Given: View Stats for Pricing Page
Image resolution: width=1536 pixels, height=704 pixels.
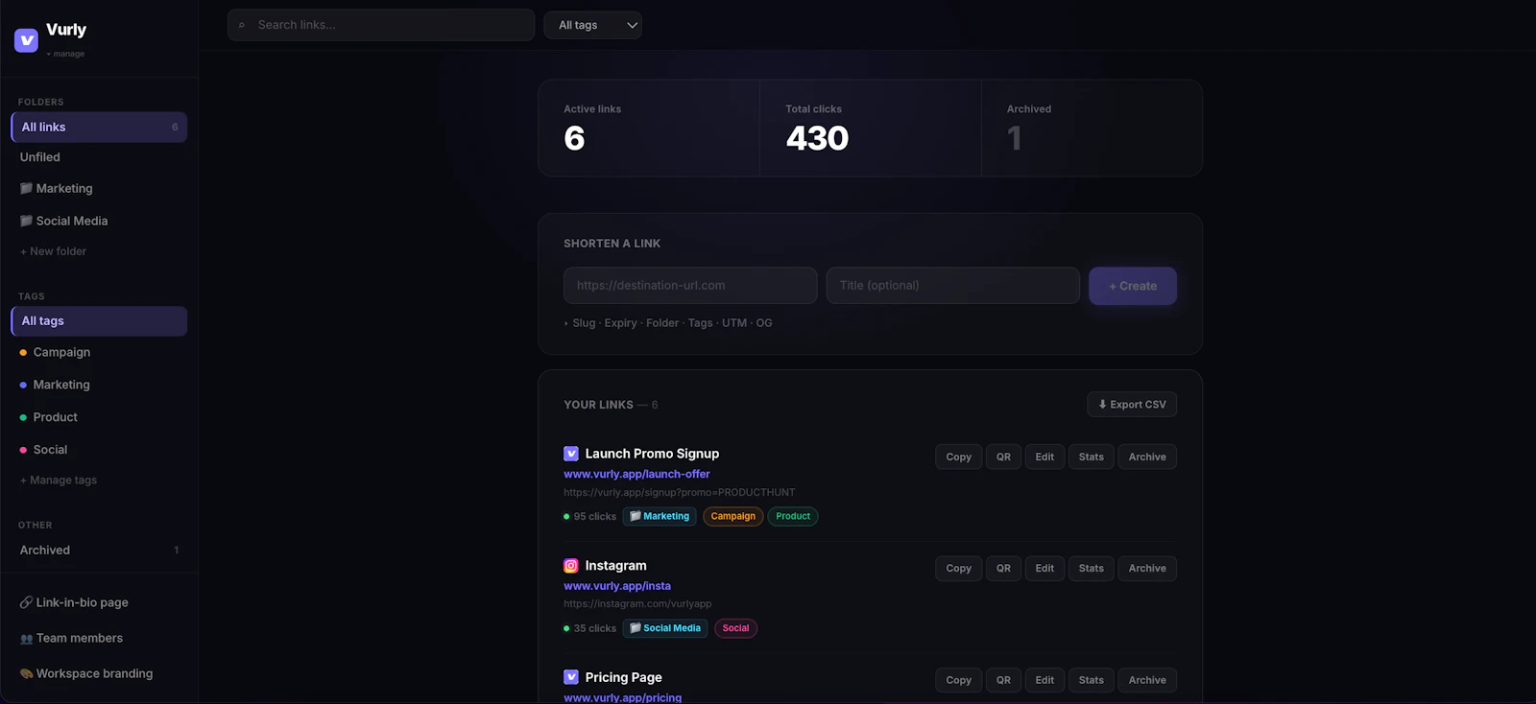Looking at the screenshot, I should 1092,681.
